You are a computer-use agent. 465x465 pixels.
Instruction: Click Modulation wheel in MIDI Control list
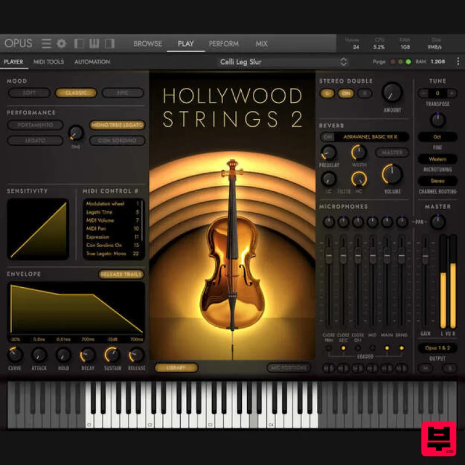(x=105, y=204)
